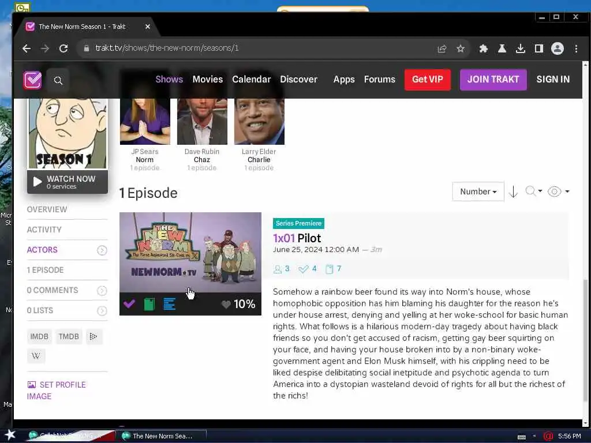Expand 0 Comments section arrow
The height and width of the screenshot is (443, 591).
[102, 291]
